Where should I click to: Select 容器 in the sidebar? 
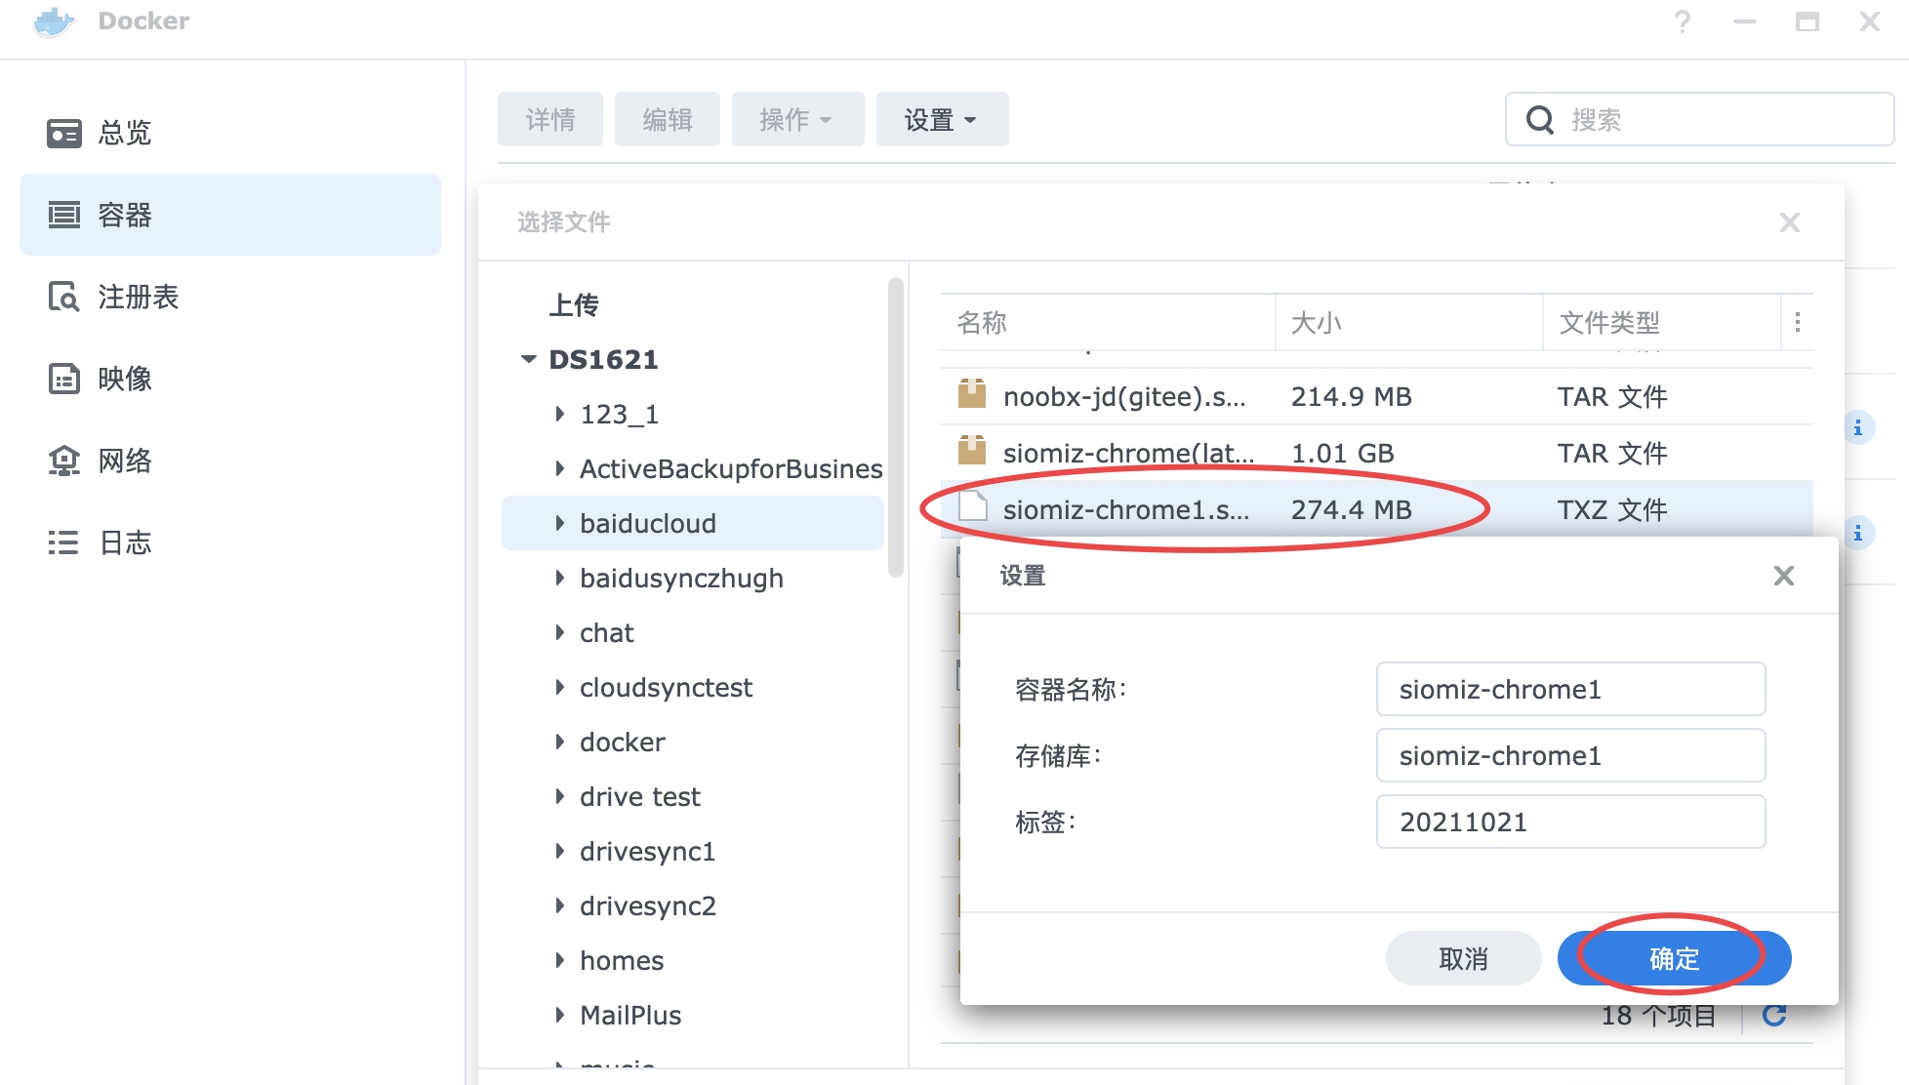pos(230,215)
